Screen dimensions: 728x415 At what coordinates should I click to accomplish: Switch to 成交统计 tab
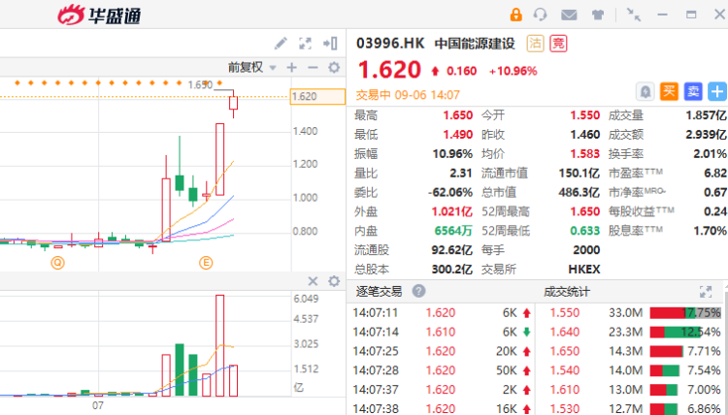pos(567,292)
